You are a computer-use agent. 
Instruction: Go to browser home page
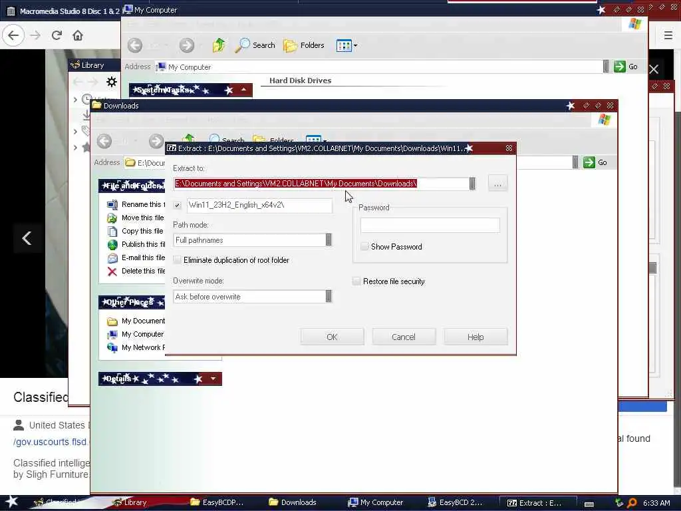[78, 35]
